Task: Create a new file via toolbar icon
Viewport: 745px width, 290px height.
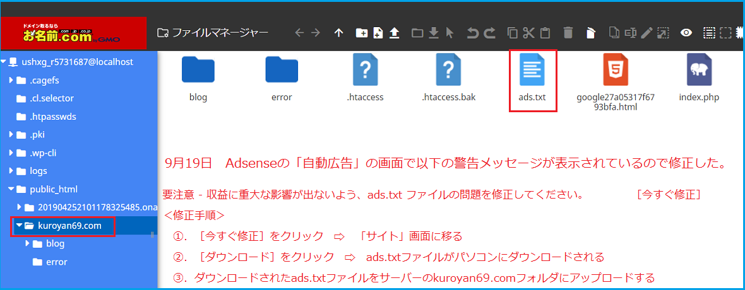Action: [x=378, y=33]
